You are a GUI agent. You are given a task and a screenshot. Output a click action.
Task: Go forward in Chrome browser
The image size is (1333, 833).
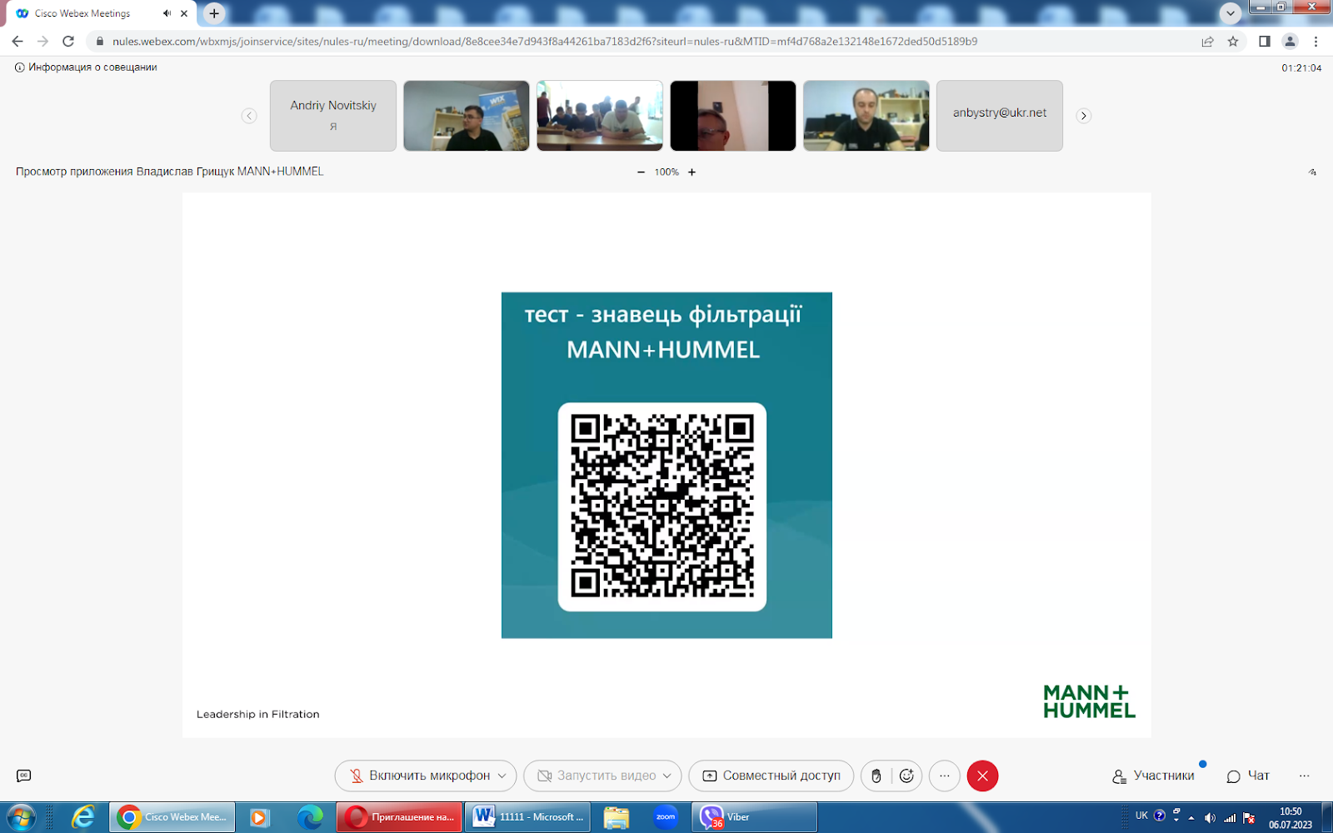coord(43,42)
